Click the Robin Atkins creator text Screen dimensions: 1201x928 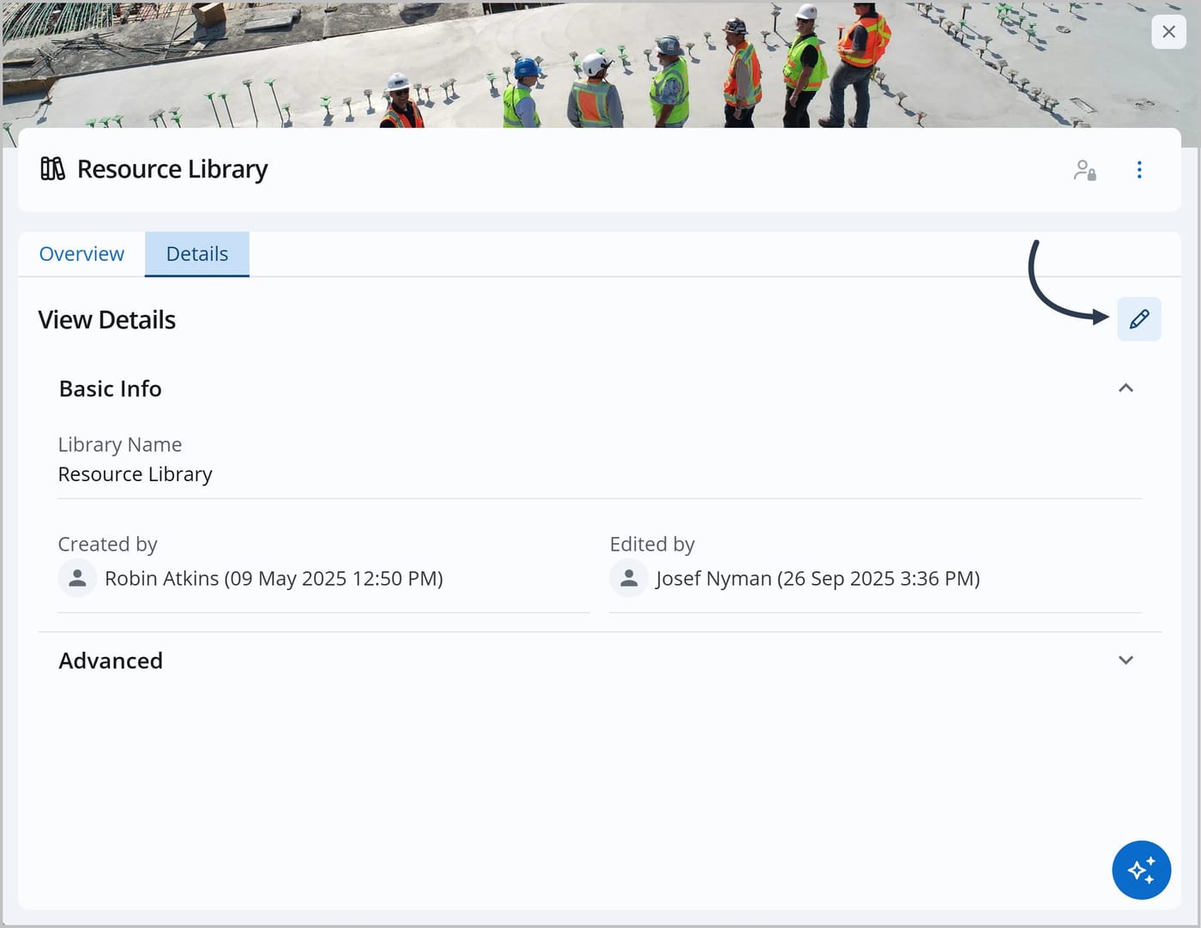click(x=274, y=579)
